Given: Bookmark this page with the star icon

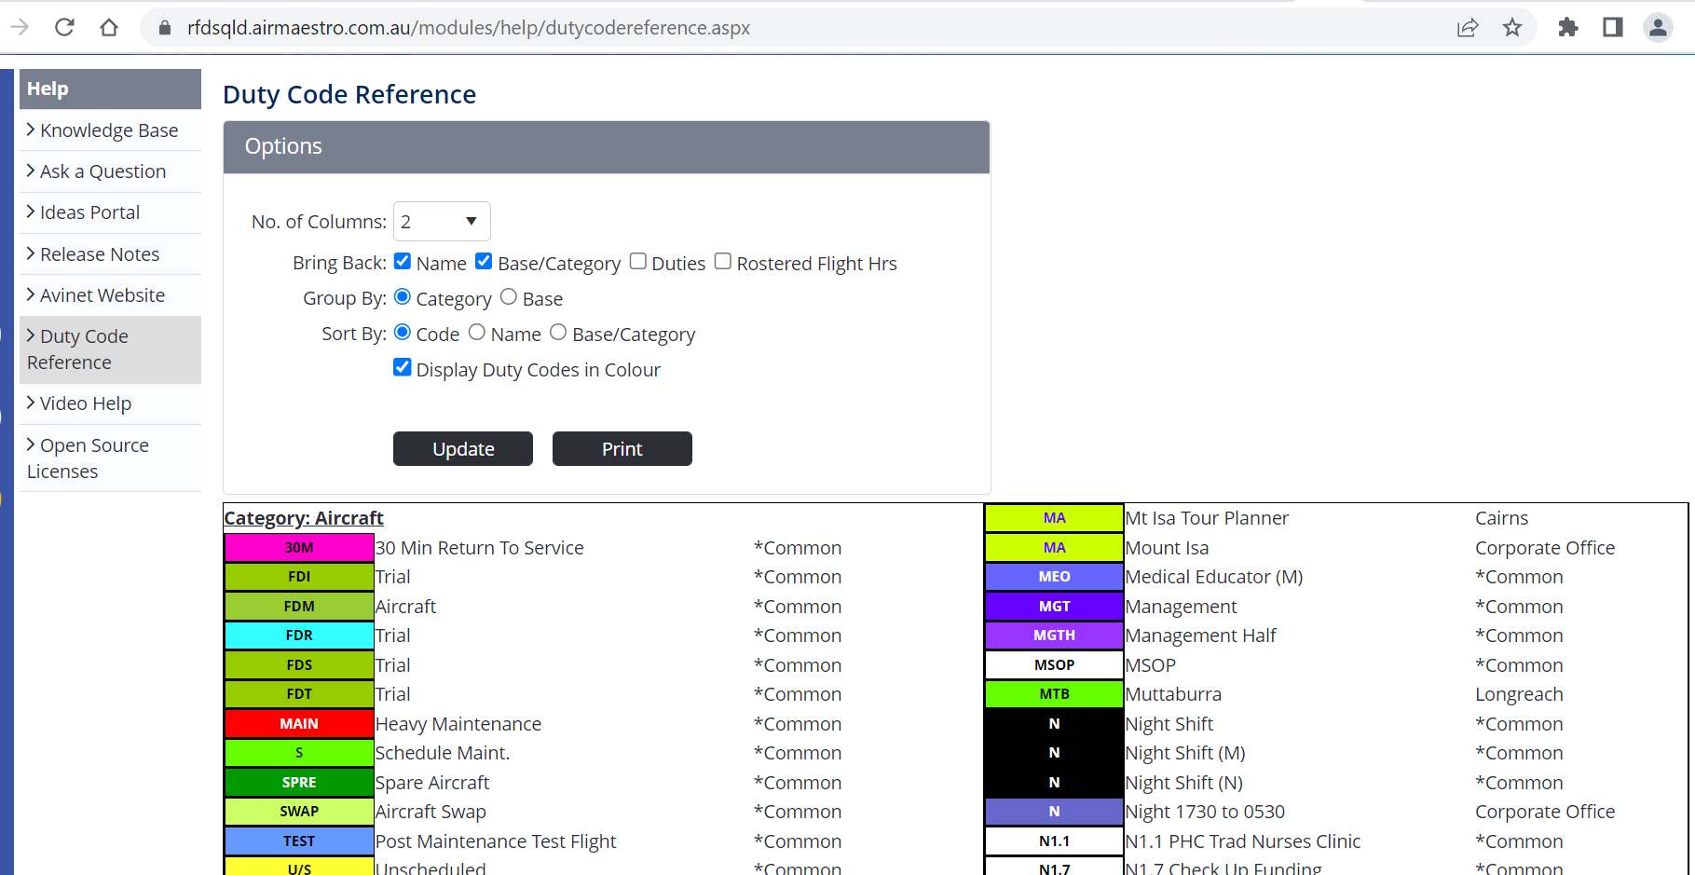Looking at the screenshot, I should 1512,27.
